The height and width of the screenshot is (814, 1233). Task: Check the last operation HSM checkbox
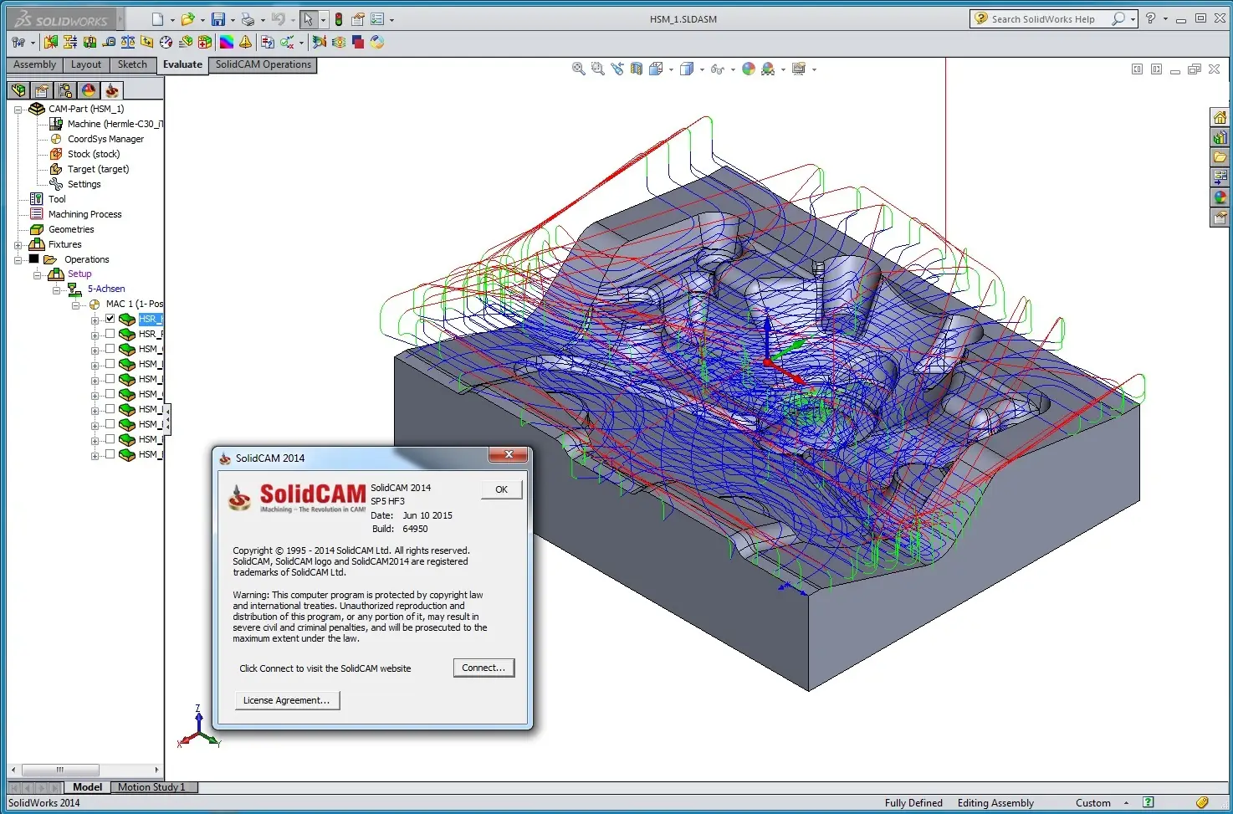[x=110, y=454]
